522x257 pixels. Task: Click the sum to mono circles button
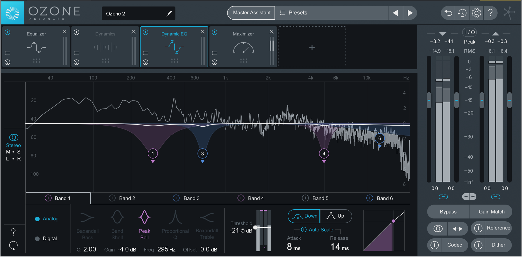[438, 229]
